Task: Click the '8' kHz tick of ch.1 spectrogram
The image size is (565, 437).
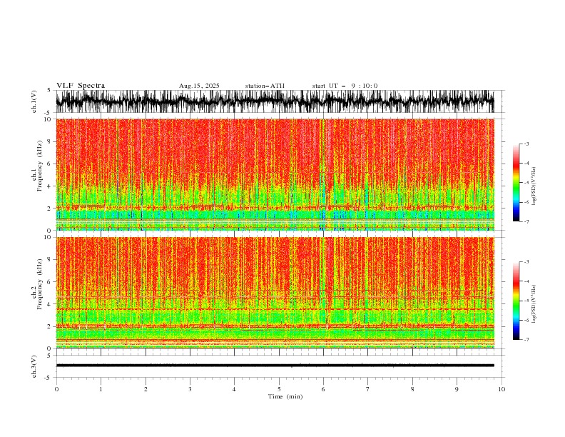Action: [50, 141]
